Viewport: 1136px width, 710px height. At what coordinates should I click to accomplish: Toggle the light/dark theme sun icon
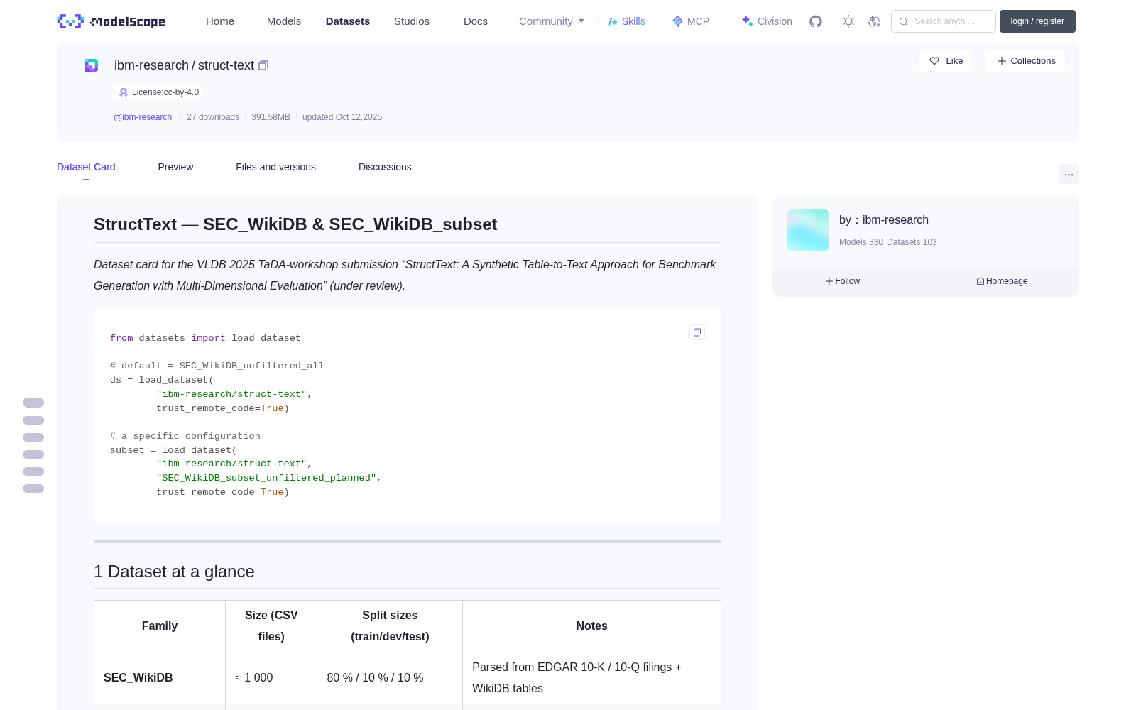[848, 21]
